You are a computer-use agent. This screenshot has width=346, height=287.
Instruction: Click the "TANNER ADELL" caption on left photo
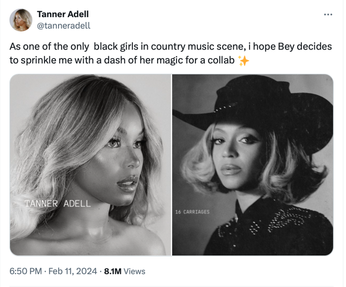57,203
